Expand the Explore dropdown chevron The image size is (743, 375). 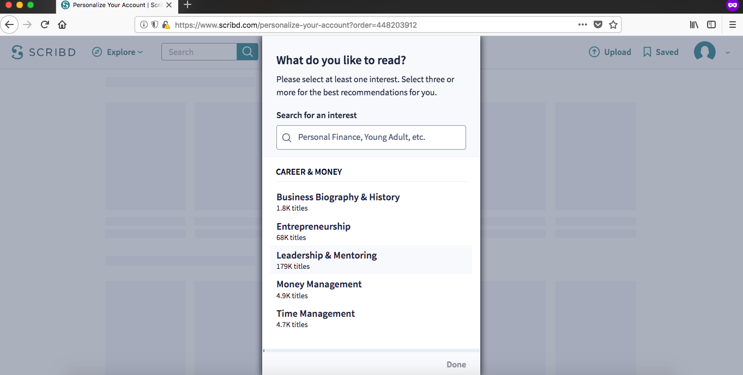click(x=140, y=52)
